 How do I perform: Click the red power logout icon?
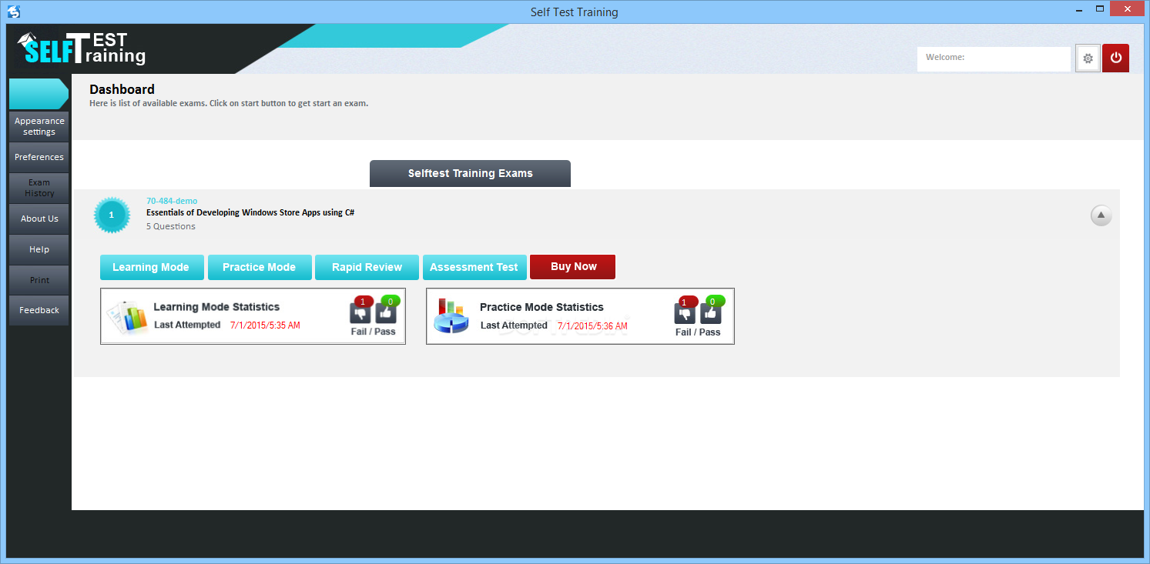[x=1115, y=58]
